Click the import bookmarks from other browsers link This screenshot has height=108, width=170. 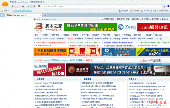22,11
